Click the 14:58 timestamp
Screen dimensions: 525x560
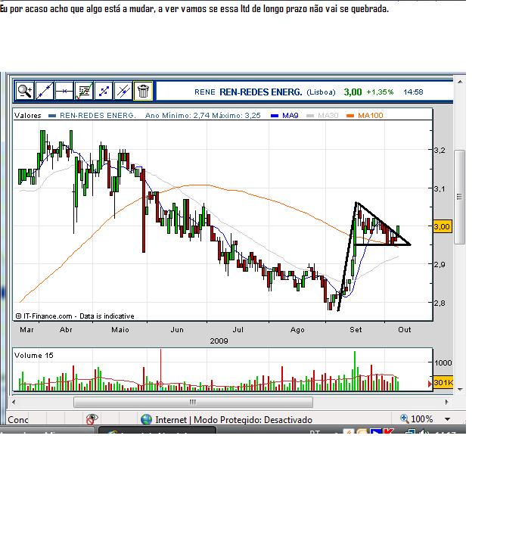(x=413, y=92)
